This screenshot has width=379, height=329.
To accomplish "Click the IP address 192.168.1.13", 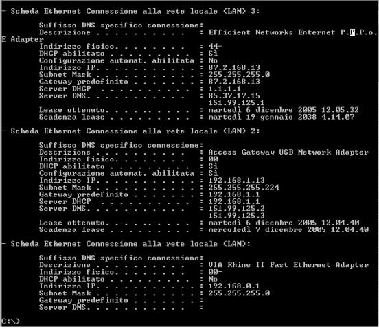I will pos(237,181).
